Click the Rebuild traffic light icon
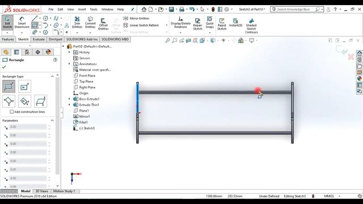Viewport: 363px width, 204px height. click(x=213, y=9)
